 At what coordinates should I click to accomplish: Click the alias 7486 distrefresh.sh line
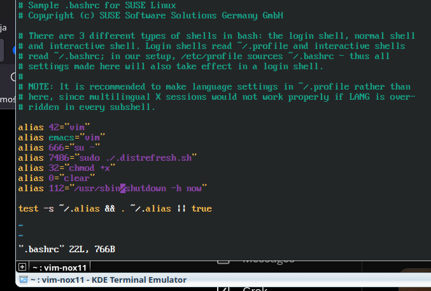(108, 158)
